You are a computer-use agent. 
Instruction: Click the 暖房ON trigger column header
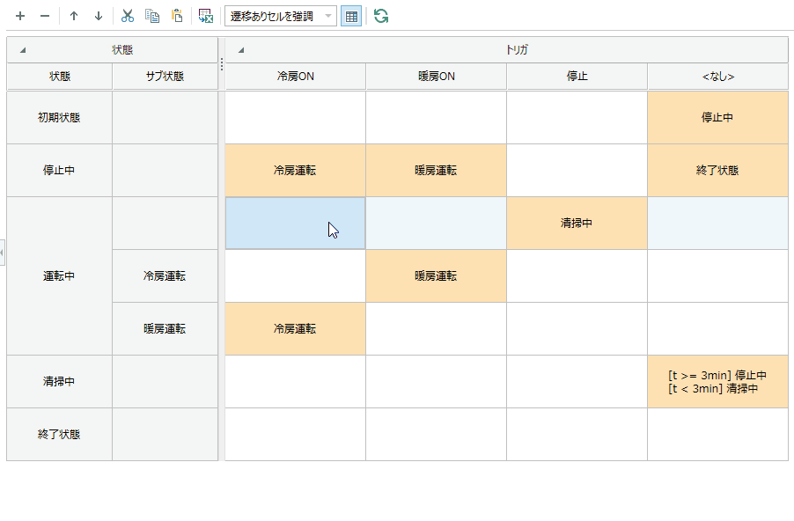[x=436, y=77]
